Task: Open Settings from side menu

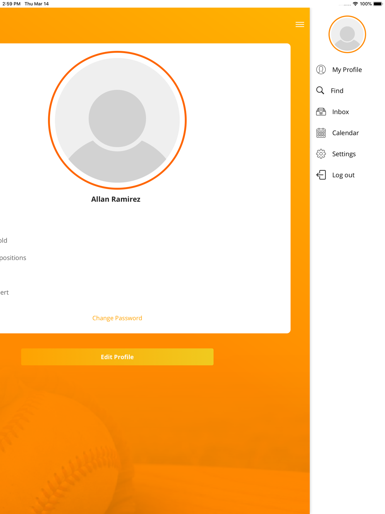Action: pyautogui.click(x=344, y=154)
